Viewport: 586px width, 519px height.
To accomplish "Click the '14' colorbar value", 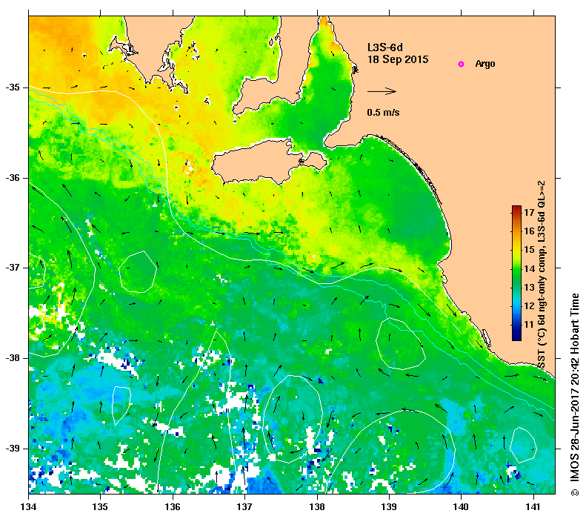I will [x=529, y=268].
